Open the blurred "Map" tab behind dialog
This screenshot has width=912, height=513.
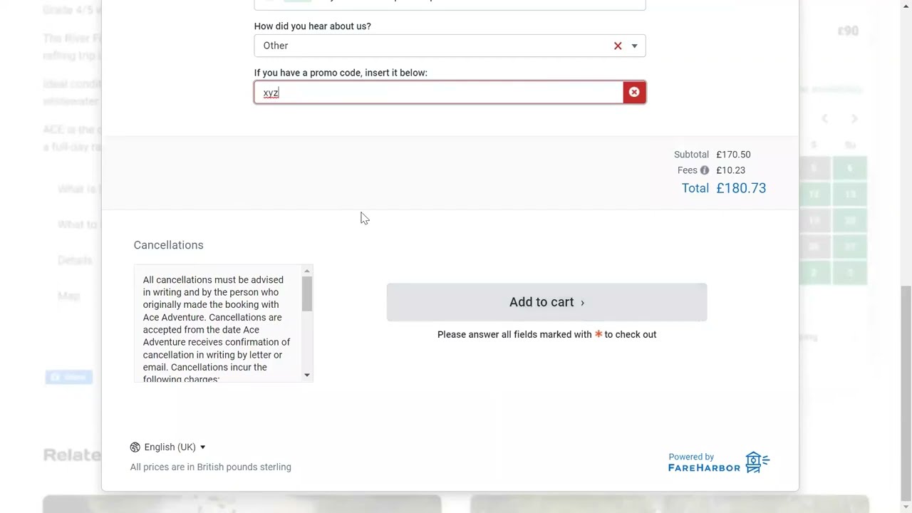click(x=68, y=296)
